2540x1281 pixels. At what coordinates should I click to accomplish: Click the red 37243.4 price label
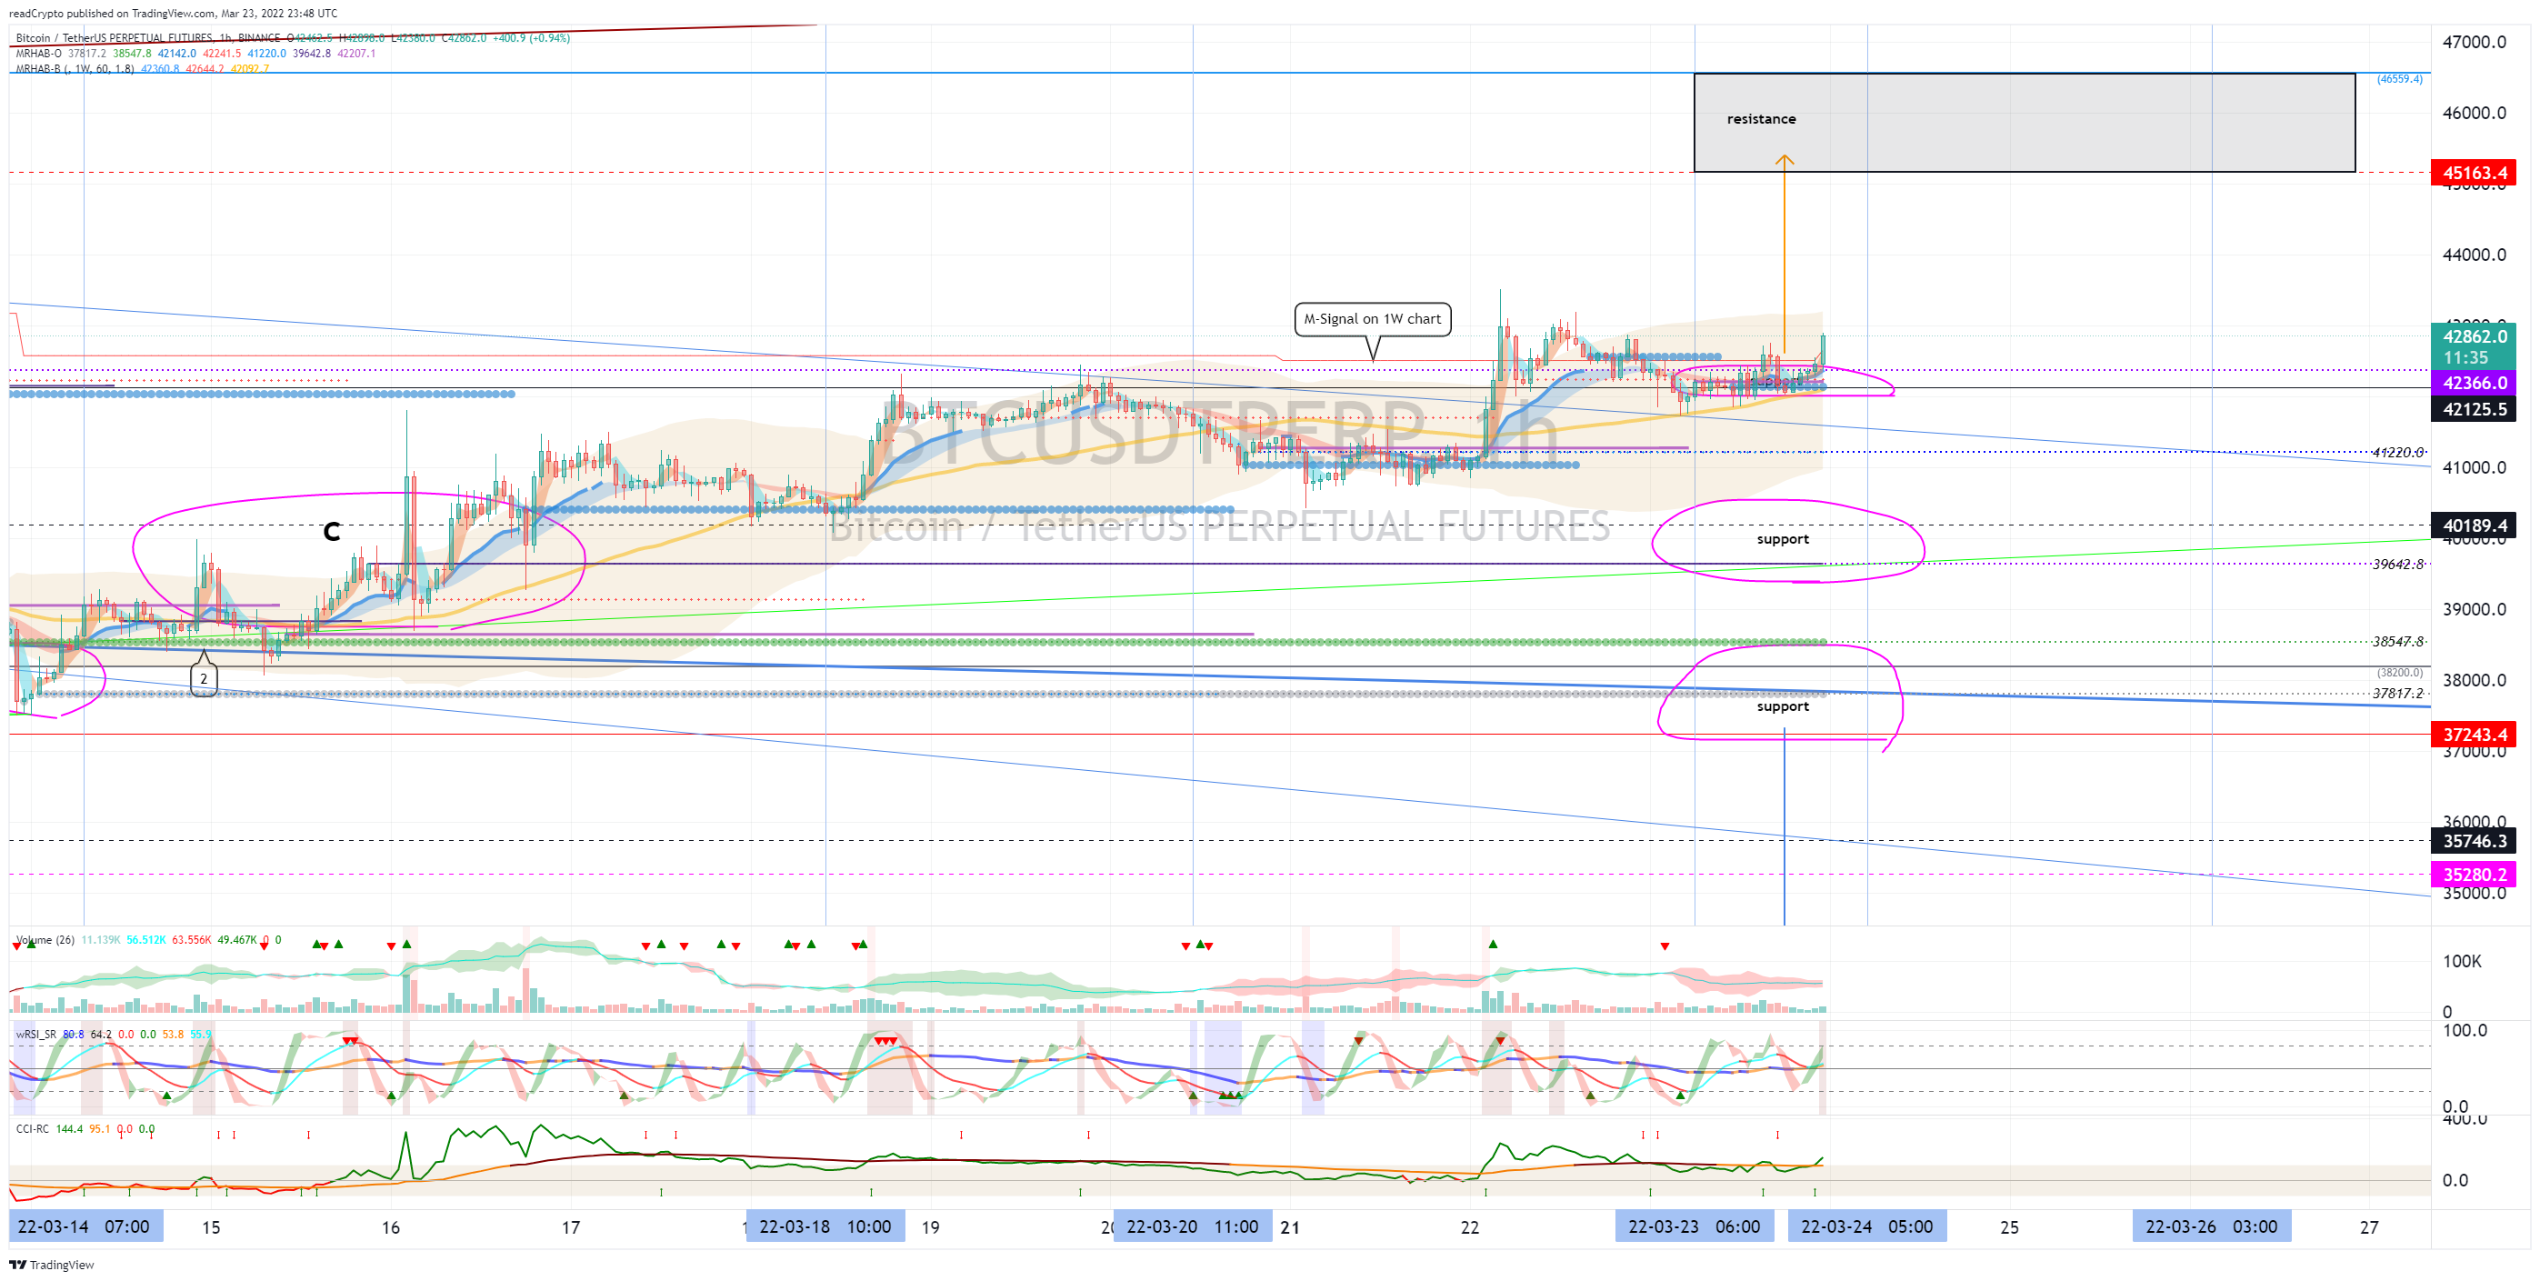tap(2474, 735)
